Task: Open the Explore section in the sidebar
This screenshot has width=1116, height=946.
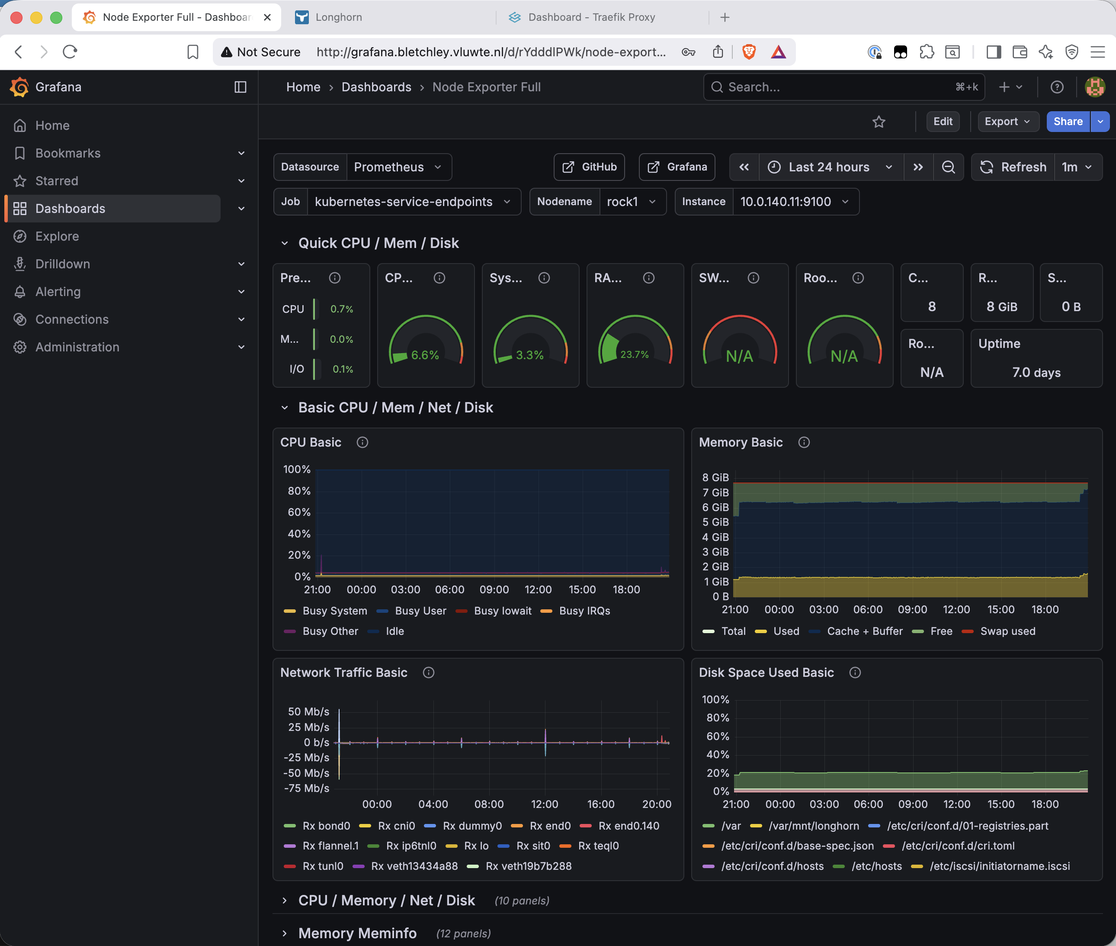Action: coord(56,236)
